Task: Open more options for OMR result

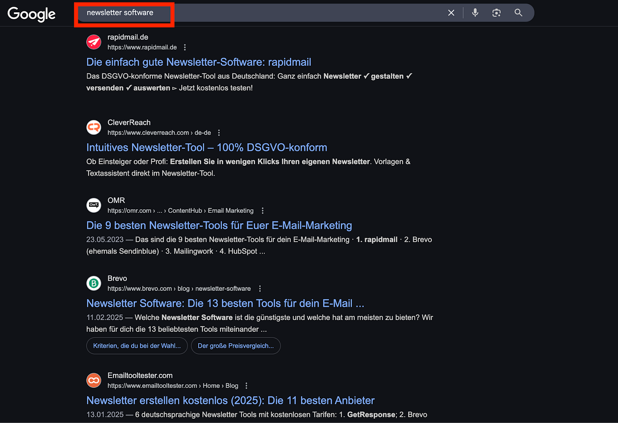Action: [x=263, y=211]
